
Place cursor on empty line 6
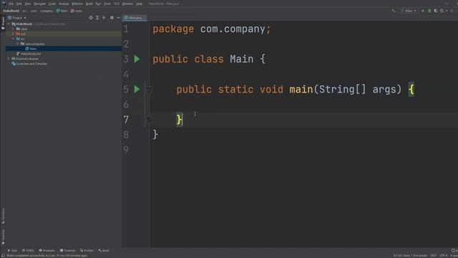click(303, 105)
